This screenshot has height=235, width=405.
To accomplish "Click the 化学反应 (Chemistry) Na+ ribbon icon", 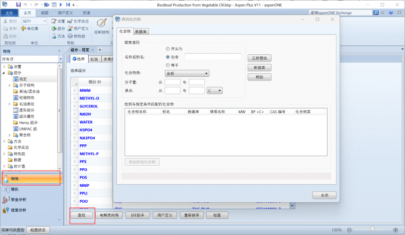I will tap(70, 21).
